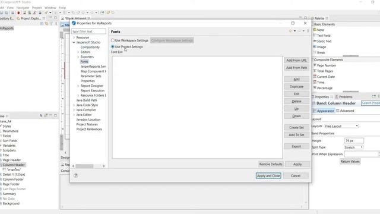Select Report Execution in tree
Screen dimensions: 380x214
[93, 90]
